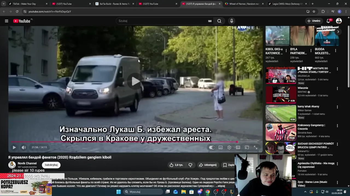This screenshot has height=196, width=350.
Task: Open the player settings gear
Action: click(x=229, y=147)
